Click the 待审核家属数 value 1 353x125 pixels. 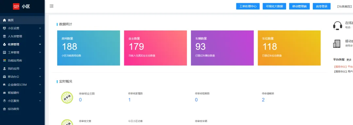[129, 100]
